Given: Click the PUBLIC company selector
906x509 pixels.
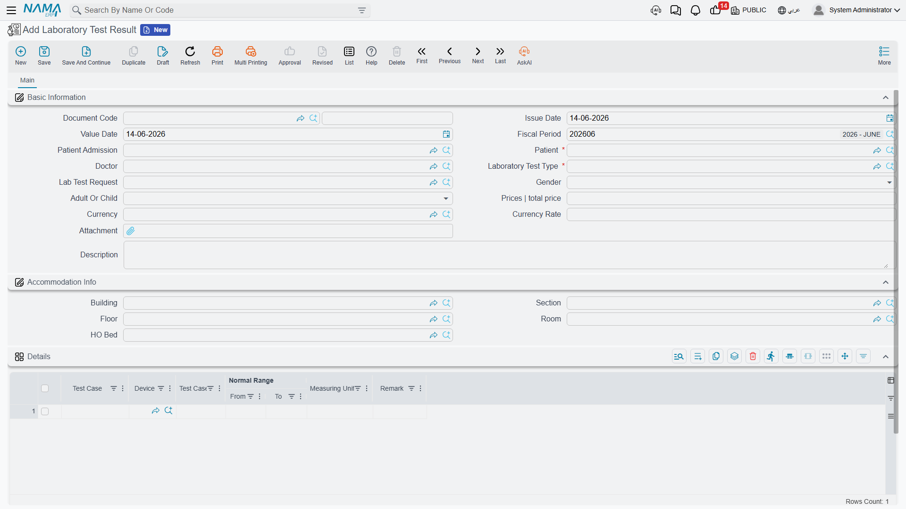Looking at the screenshot, I should pyautogui.click(x=749, y=10).
